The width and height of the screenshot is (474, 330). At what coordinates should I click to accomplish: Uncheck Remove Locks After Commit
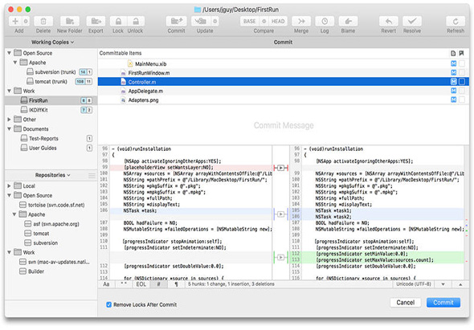point(108,304)
